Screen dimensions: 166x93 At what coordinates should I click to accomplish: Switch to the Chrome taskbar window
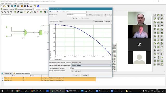(23, 91)
